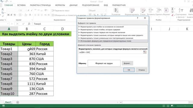Select Использовать формулу для определения форматируемых ячеек

tap(113, 41)
